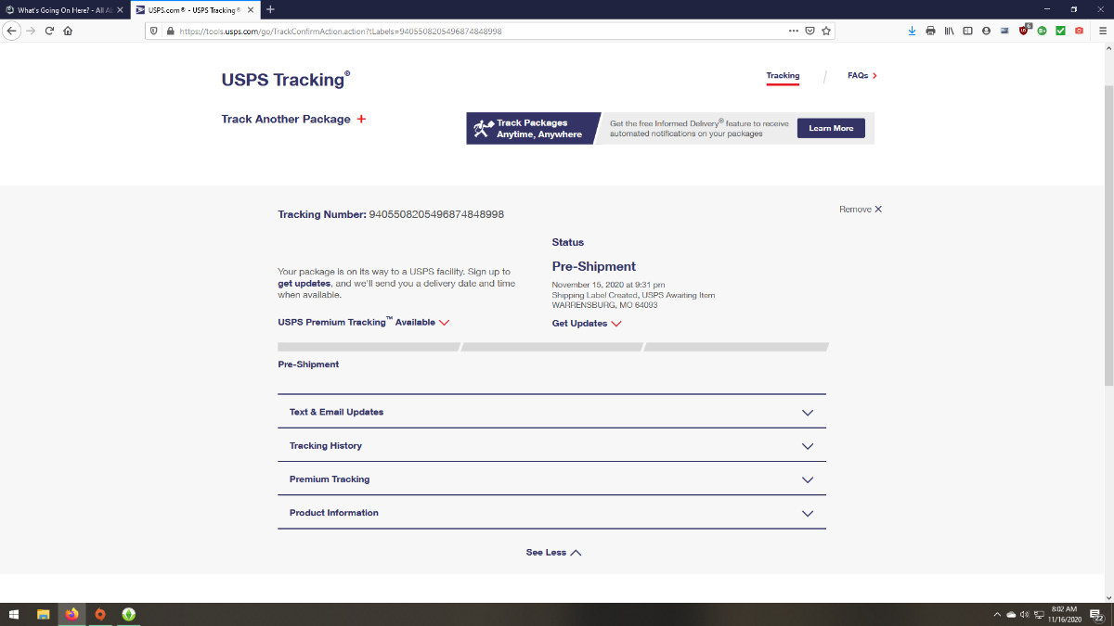Viewport: 1114px width, 626px height.
Task: Click the tracking progress bar first segment
Action: coord(369,347)
